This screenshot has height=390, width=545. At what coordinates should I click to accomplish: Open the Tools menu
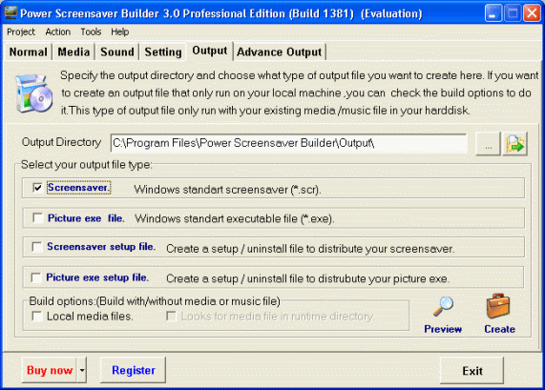pos(91,32)
